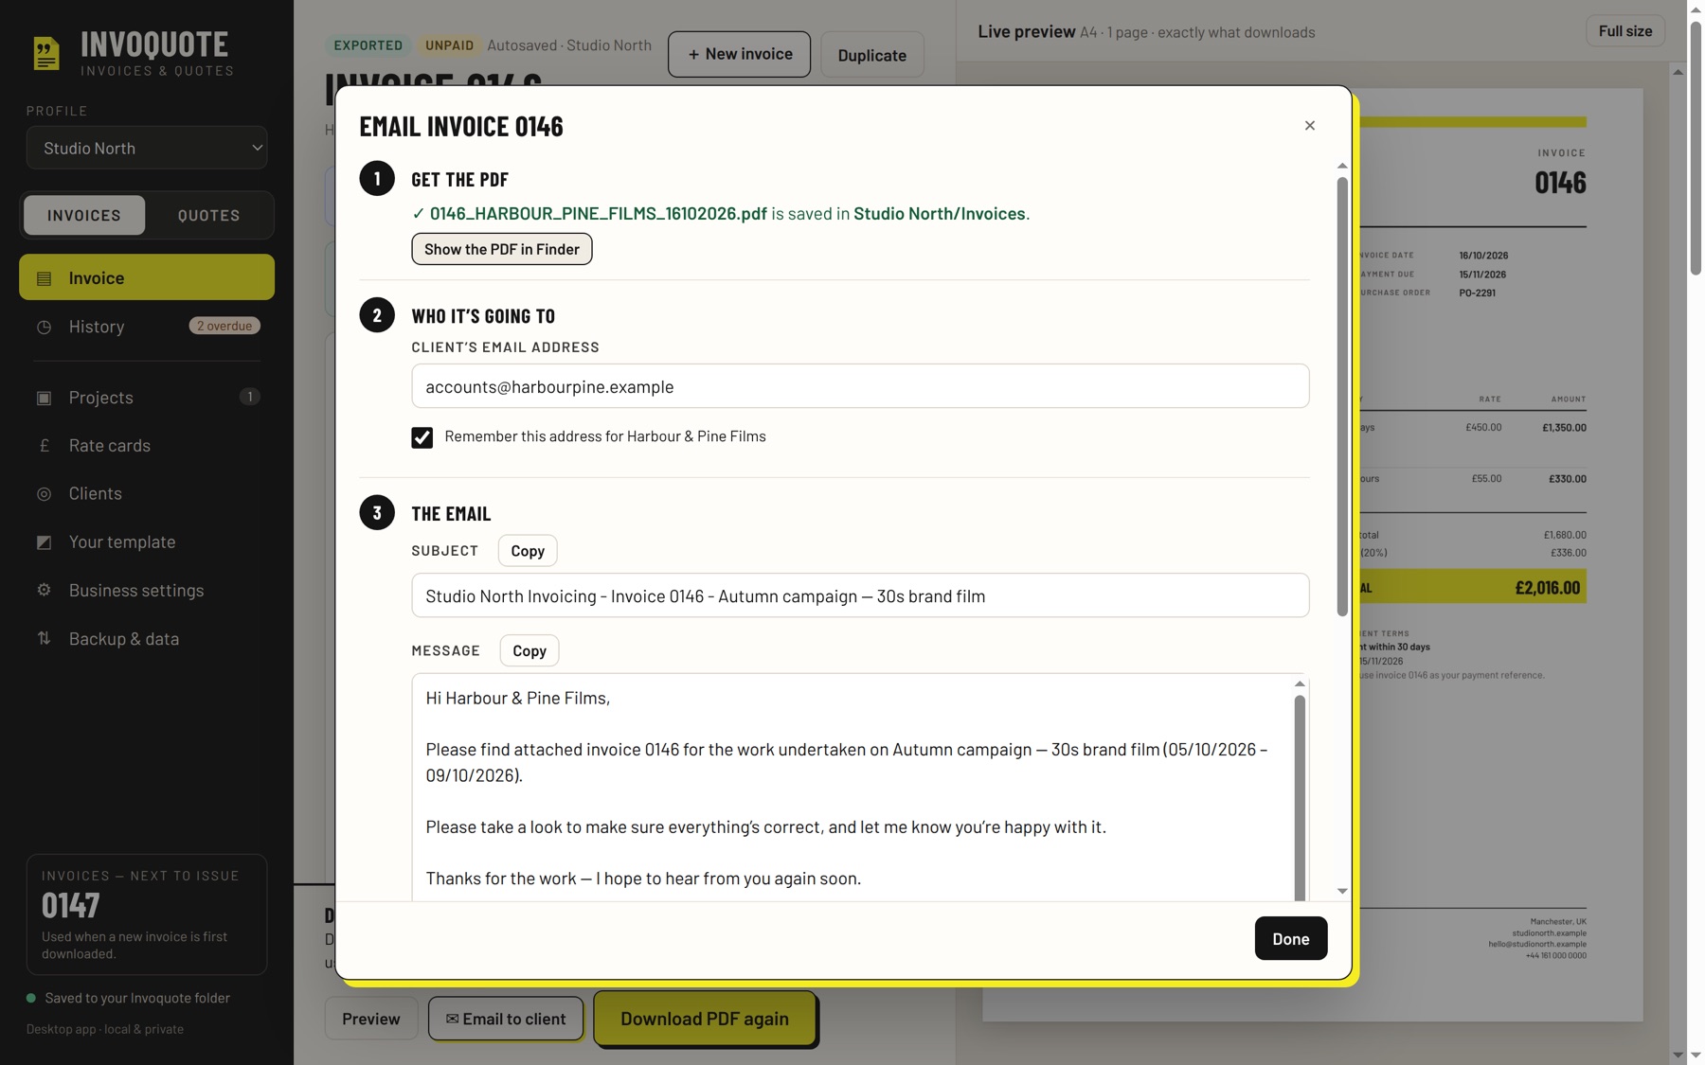Click the dialog scroll-down arrow
The height and width of the screenshot is (1065, 1705).
pos(1342,891)
